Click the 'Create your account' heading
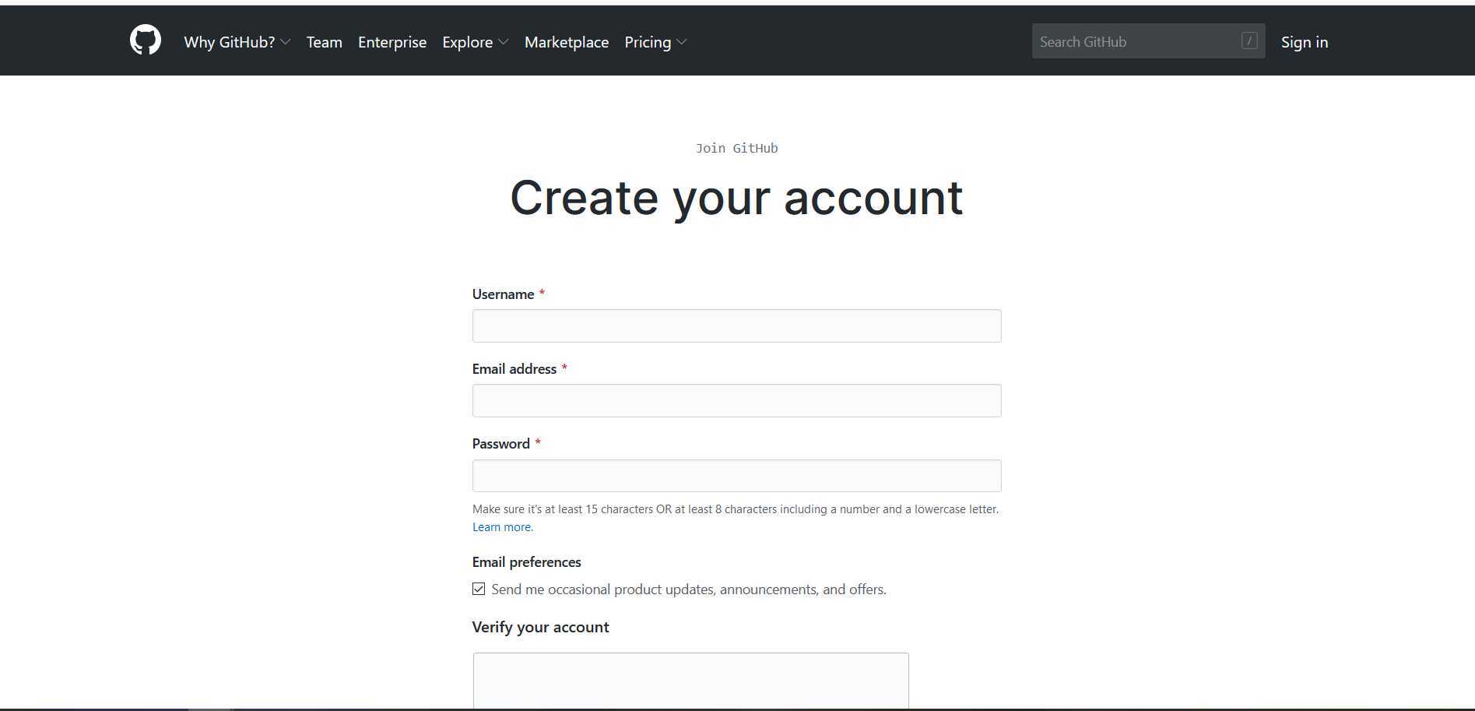The height and width of the screenshot is (711, 1475). point(736,197)
